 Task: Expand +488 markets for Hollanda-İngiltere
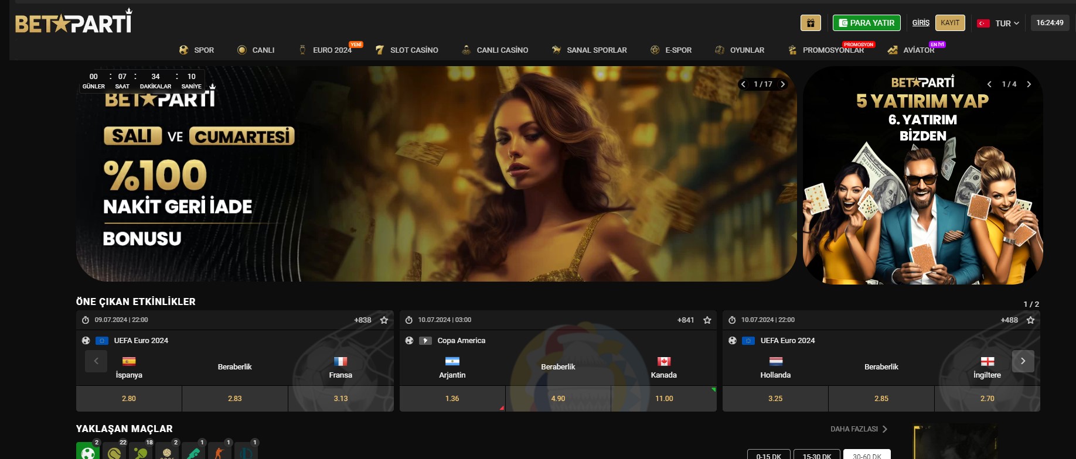1009,320
